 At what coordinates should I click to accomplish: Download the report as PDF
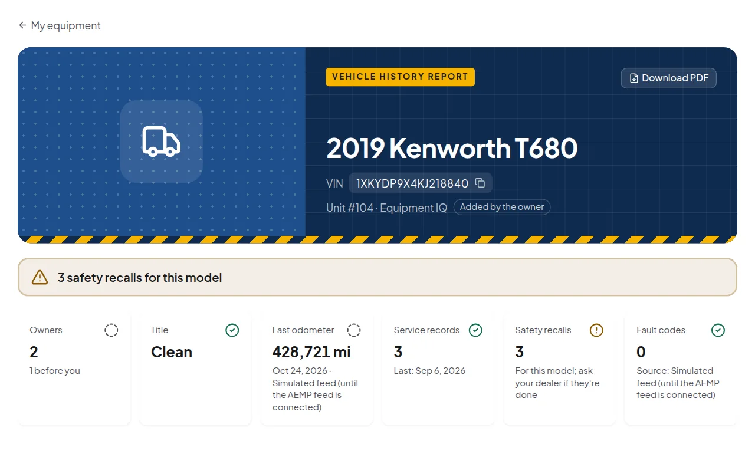(x=668, y=78)
